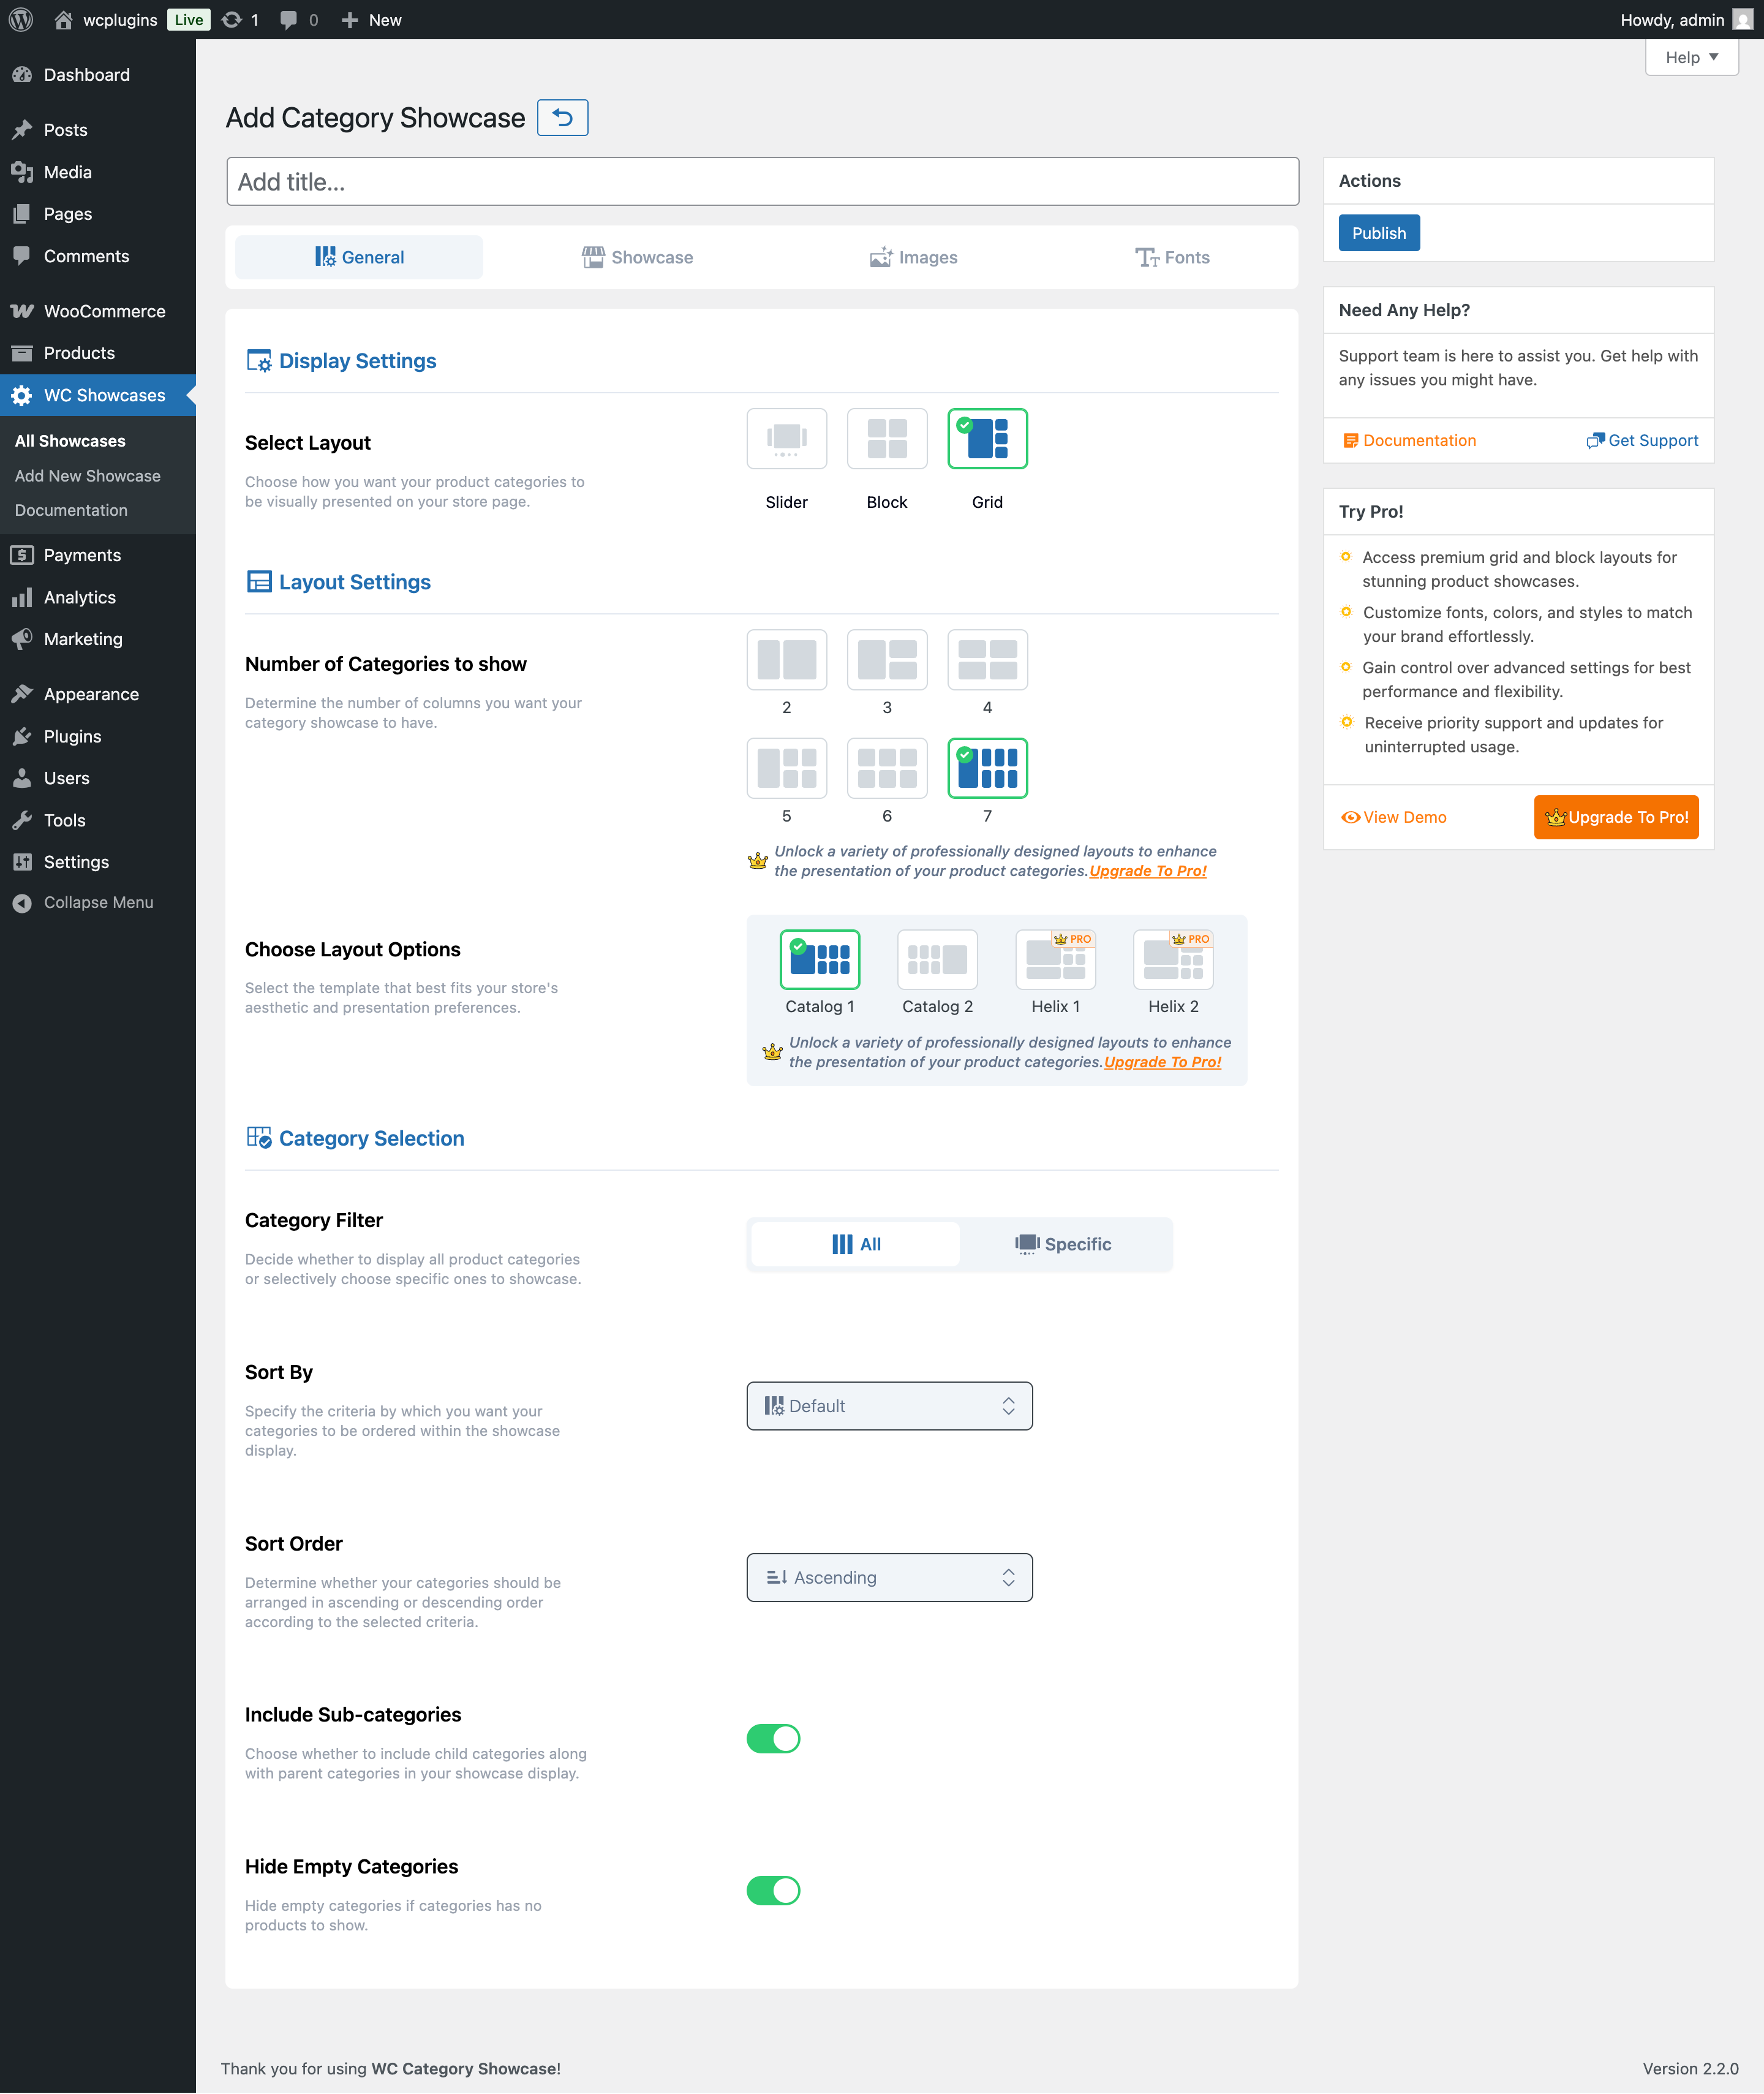Screen dimensions: 1764x2094
Task: Click the WC Showcases gear icon
Action: 22,396
